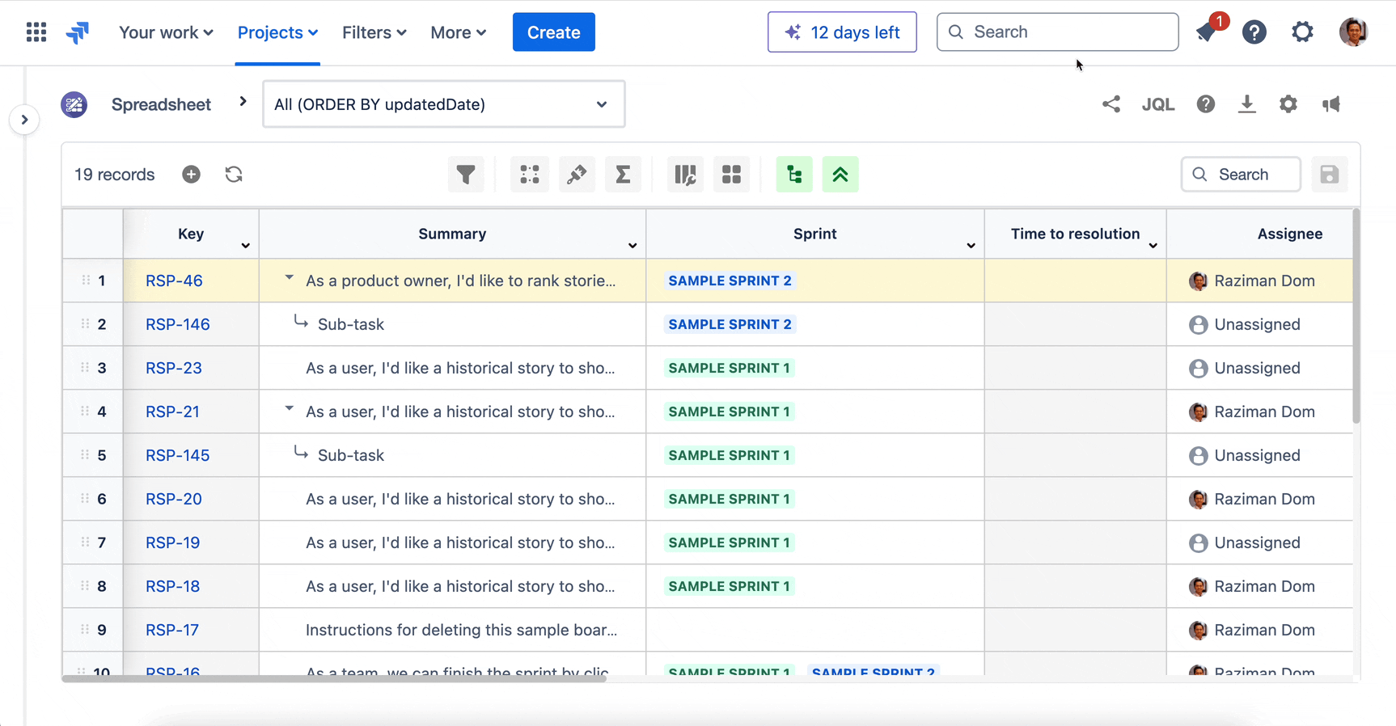Click the refresh records icon

click(234, 175)
